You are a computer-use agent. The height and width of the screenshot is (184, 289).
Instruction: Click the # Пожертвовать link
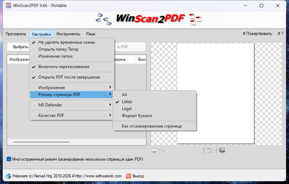pos(257,34)
